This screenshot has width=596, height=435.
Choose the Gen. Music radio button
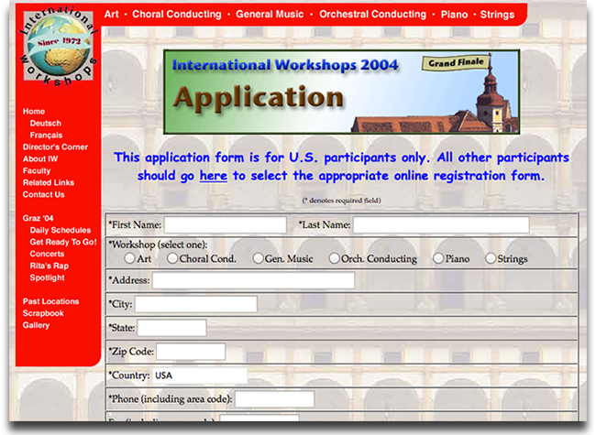(258, 258)
